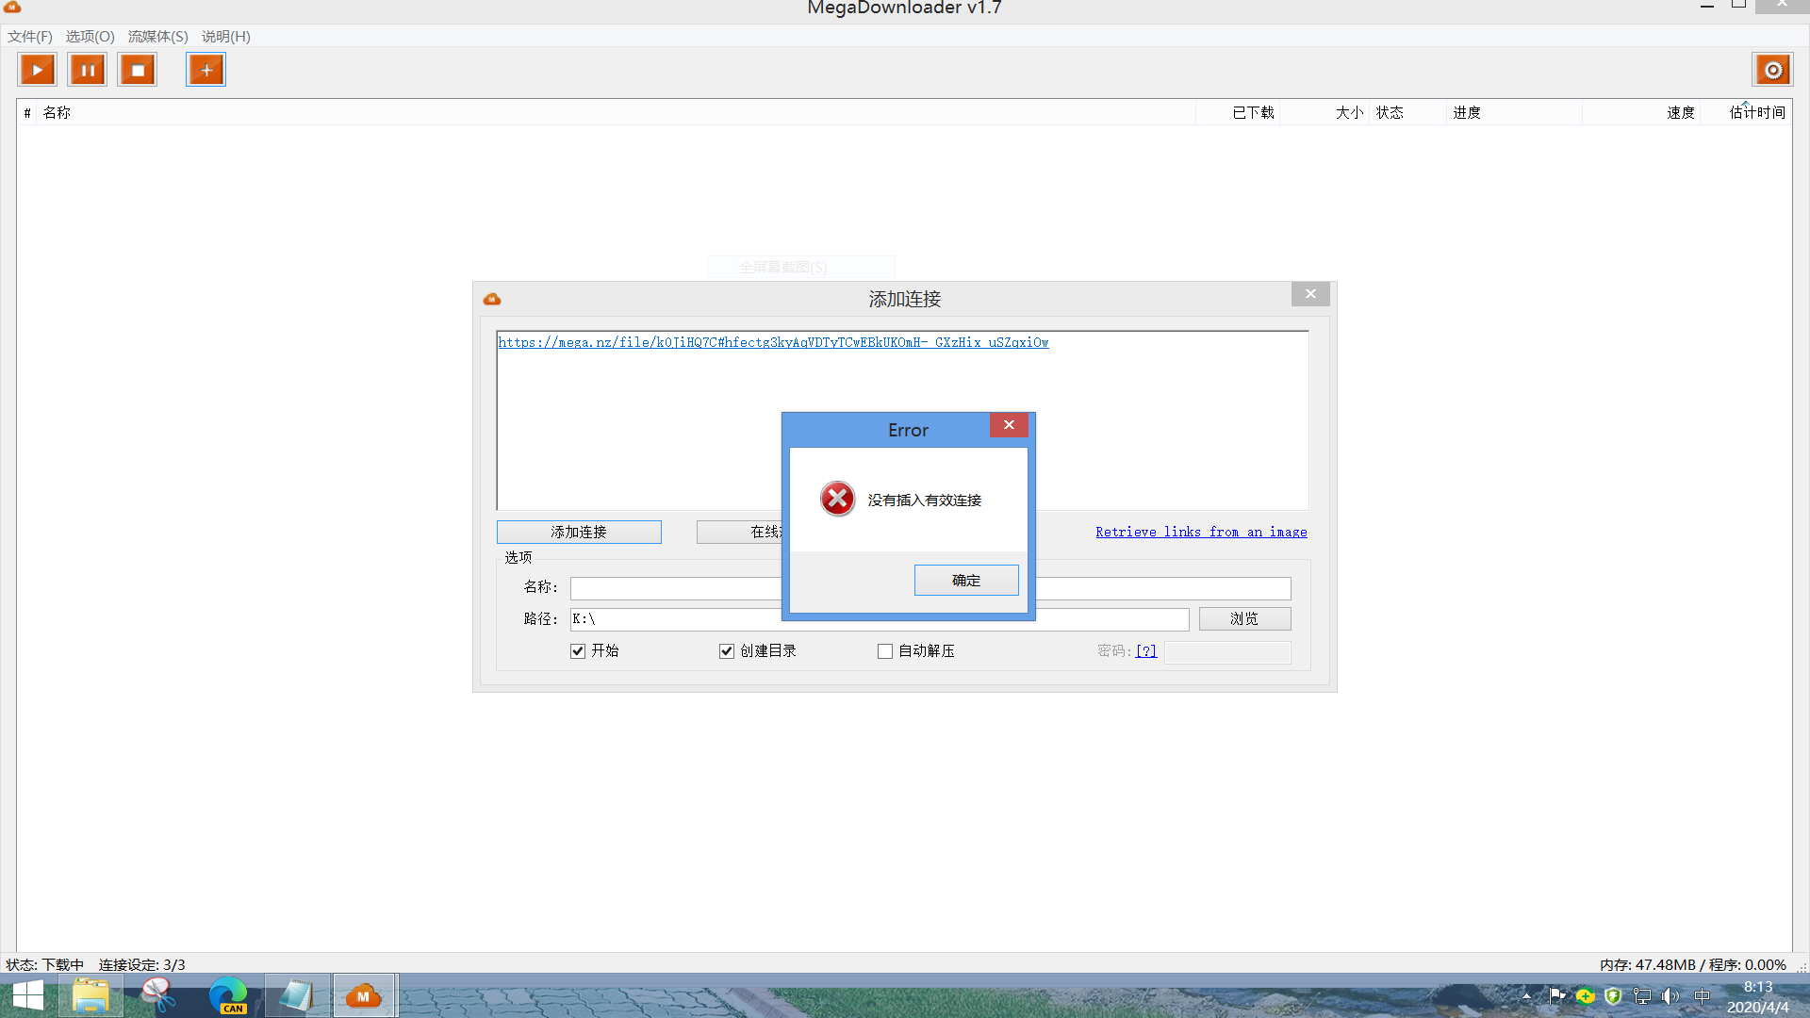Click the 内存: 47.48MB memory status text
The image size is (1810, 1018).
coord(1648,964)
